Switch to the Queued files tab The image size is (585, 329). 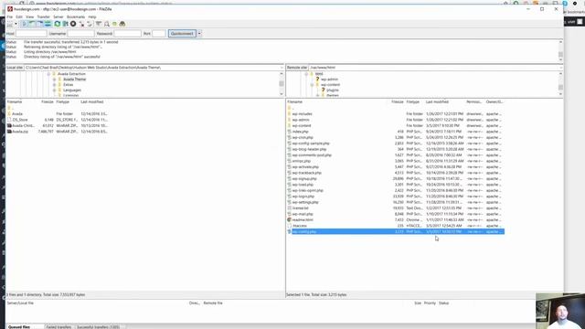click(25, 327)
